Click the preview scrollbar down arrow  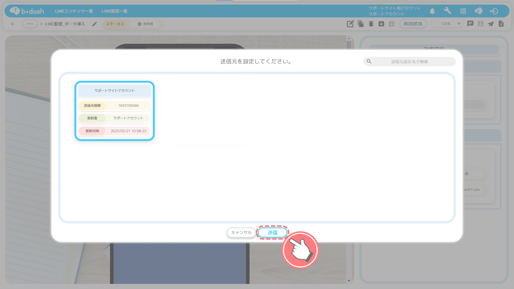click(x=349, y=281)
